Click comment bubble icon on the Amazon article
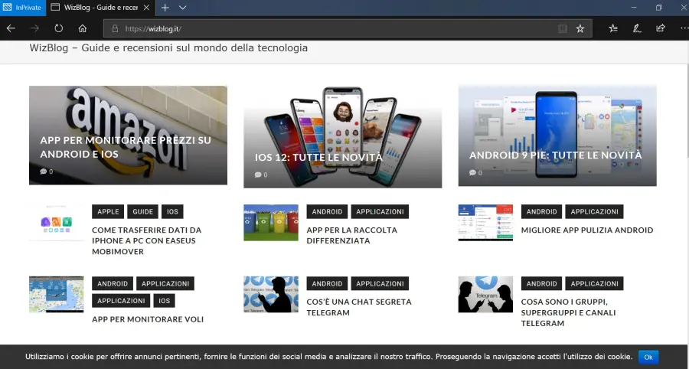The width and height of the screenshot is (689, 369). point(44,171)
